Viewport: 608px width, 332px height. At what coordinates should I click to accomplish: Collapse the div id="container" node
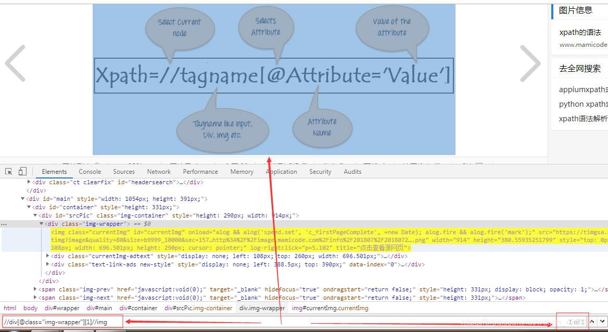[29, 207]
